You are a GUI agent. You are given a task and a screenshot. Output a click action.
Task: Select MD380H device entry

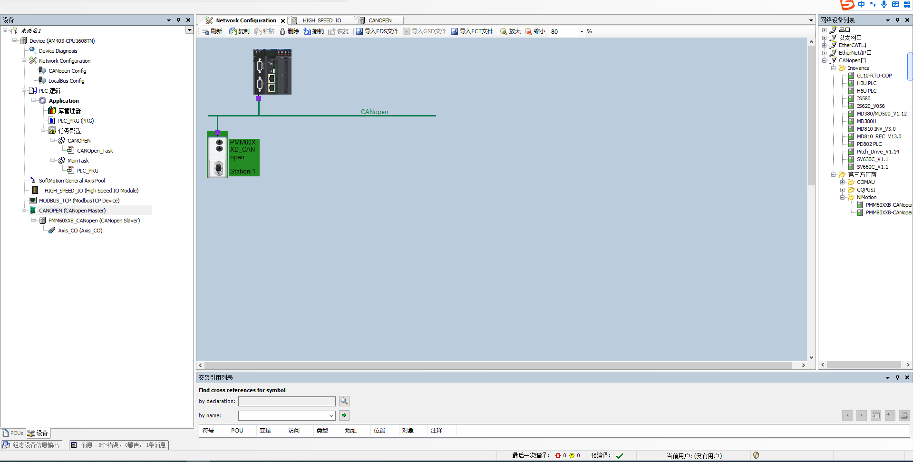[x=866, y=121]
